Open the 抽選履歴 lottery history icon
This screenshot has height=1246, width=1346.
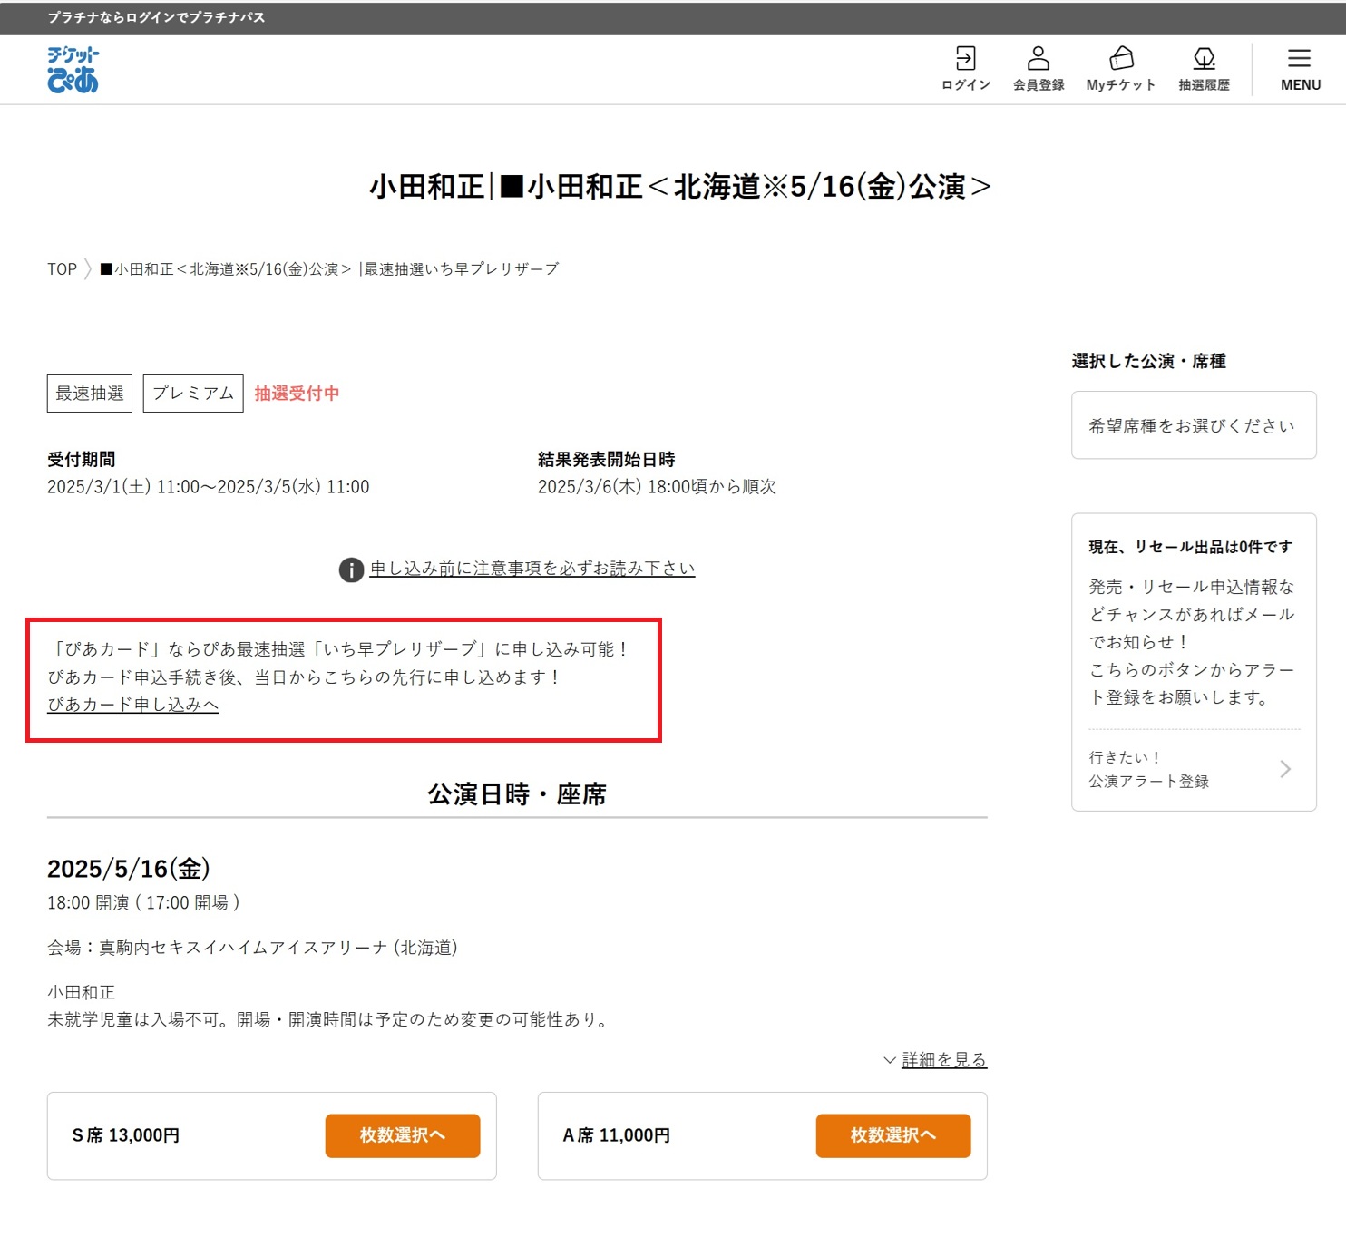point(1204,69)
